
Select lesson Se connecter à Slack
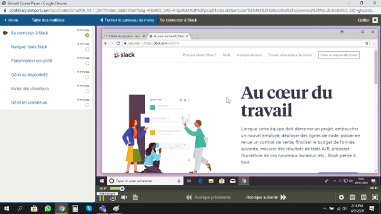point(30,33)
